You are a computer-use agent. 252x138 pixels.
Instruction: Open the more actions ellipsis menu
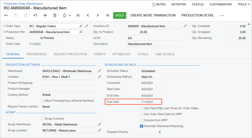[x=222, y=16]
